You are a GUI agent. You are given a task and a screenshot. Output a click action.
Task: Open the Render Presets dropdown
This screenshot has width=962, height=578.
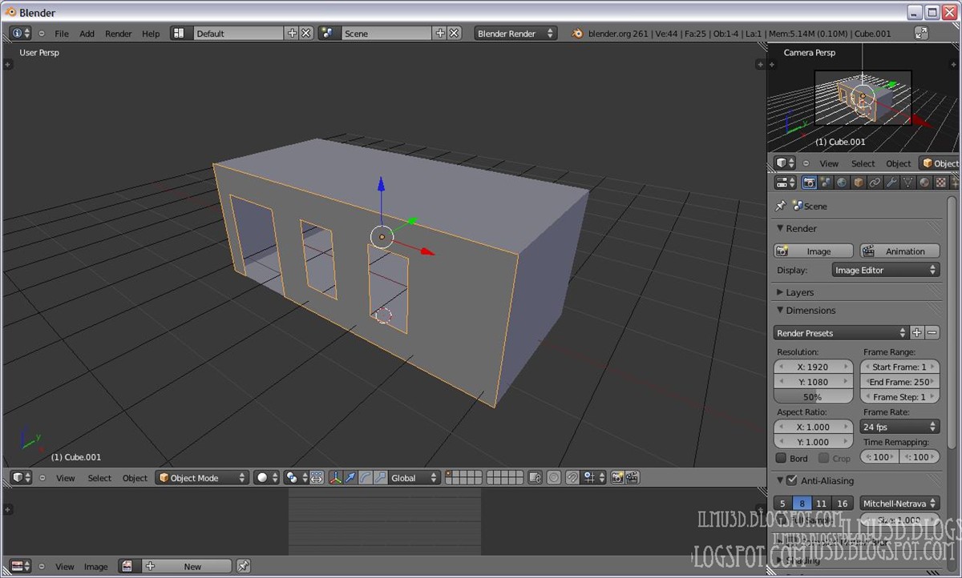click(x=841, y=332)
